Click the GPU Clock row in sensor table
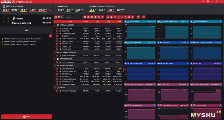224x120 pixels. pos(88,76)
